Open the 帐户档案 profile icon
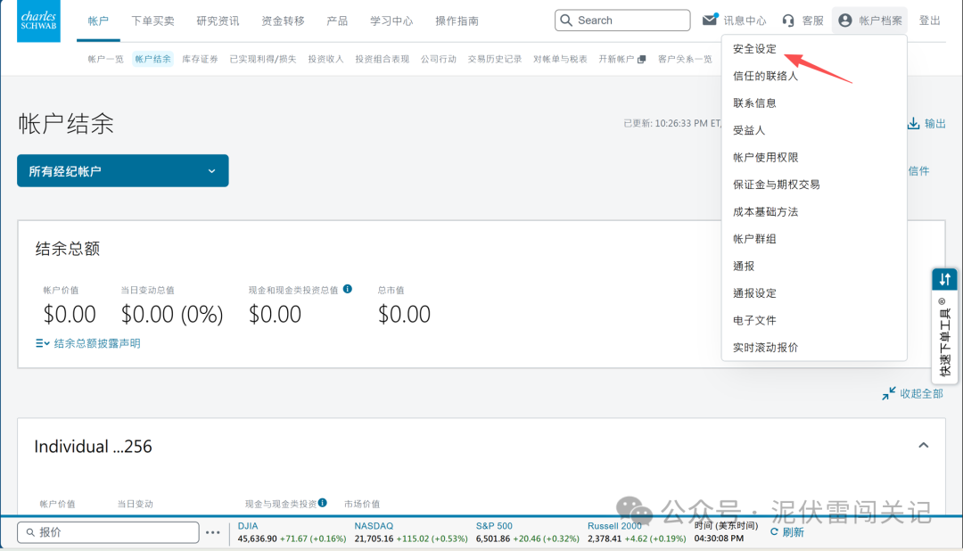 click(x=844, y=20)
